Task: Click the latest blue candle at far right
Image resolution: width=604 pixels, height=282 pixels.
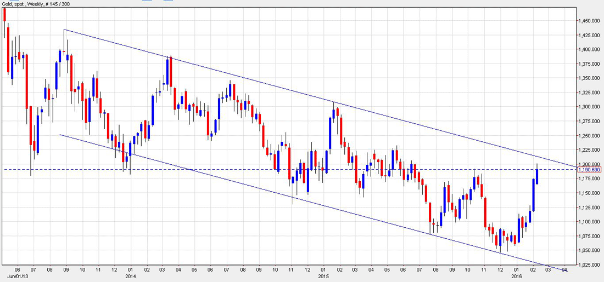Action: tap(537, 176)
